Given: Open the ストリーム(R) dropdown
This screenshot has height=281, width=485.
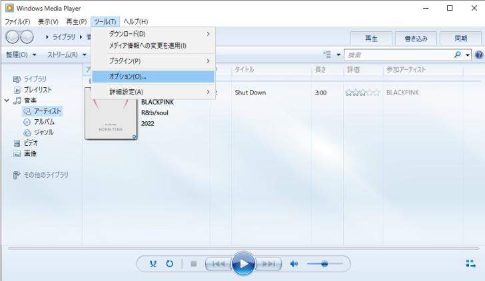Looking at the screenshot, I should pos(67,55).
